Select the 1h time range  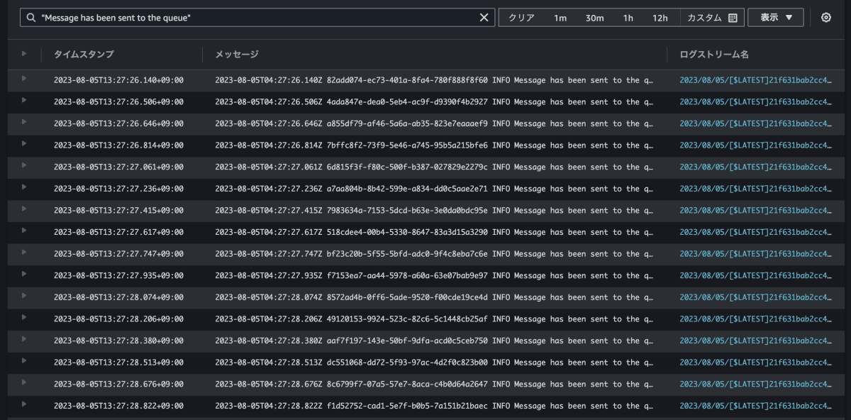628,18
